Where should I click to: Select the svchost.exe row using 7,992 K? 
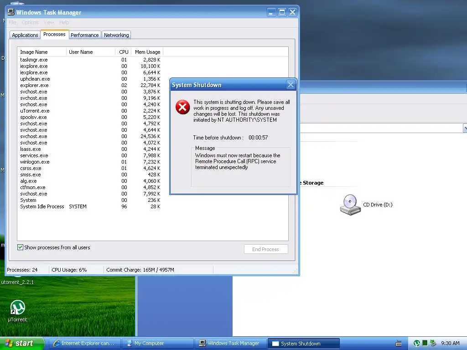pyautogui.click(x=90, y=194)
